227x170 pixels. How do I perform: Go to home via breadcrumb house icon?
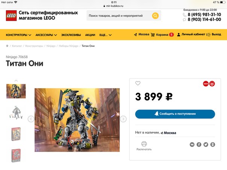point(7,46)
